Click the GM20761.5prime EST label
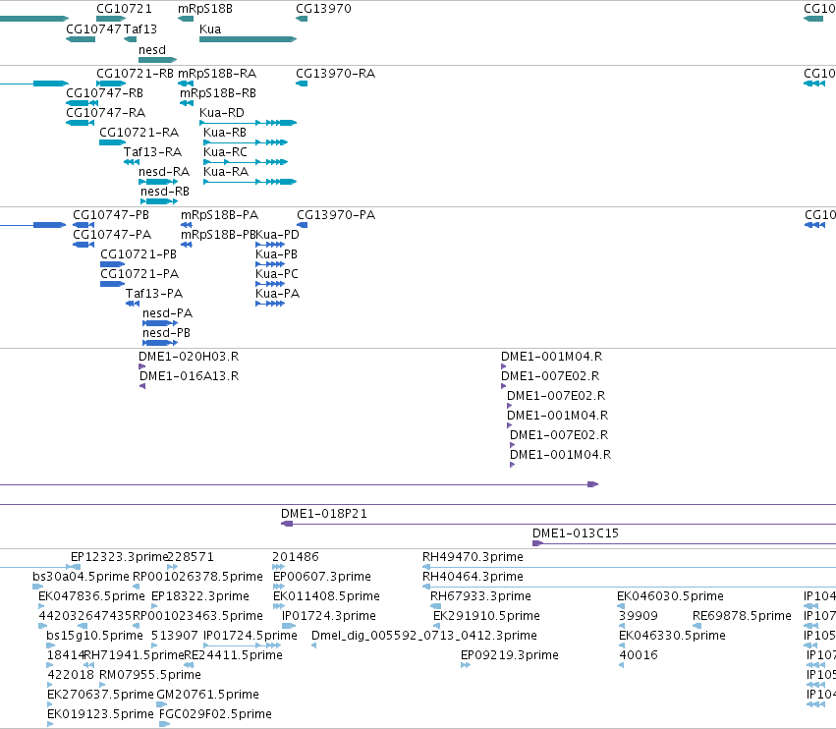The height and width of the screenshot is (729, 836). [x=208, y=696]
